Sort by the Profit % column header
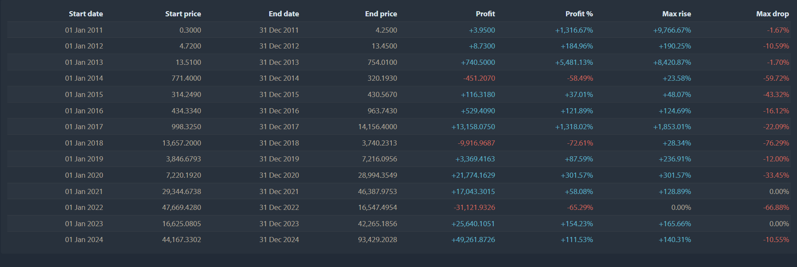This screenshot has width=797, height=267. 579,14
